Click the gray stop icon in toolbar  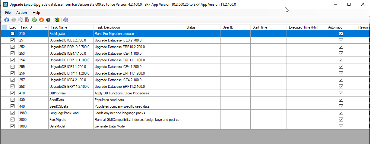[x=14, y=20]
